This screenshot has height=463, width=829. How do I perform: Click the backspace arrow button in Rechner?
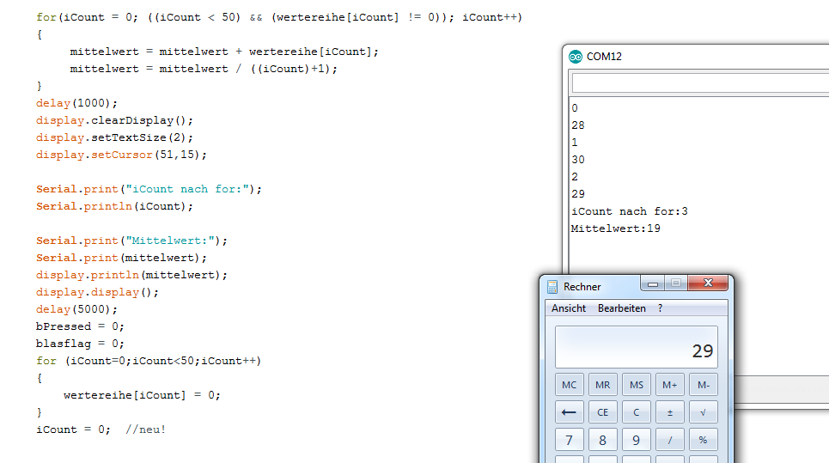[570, 412]
